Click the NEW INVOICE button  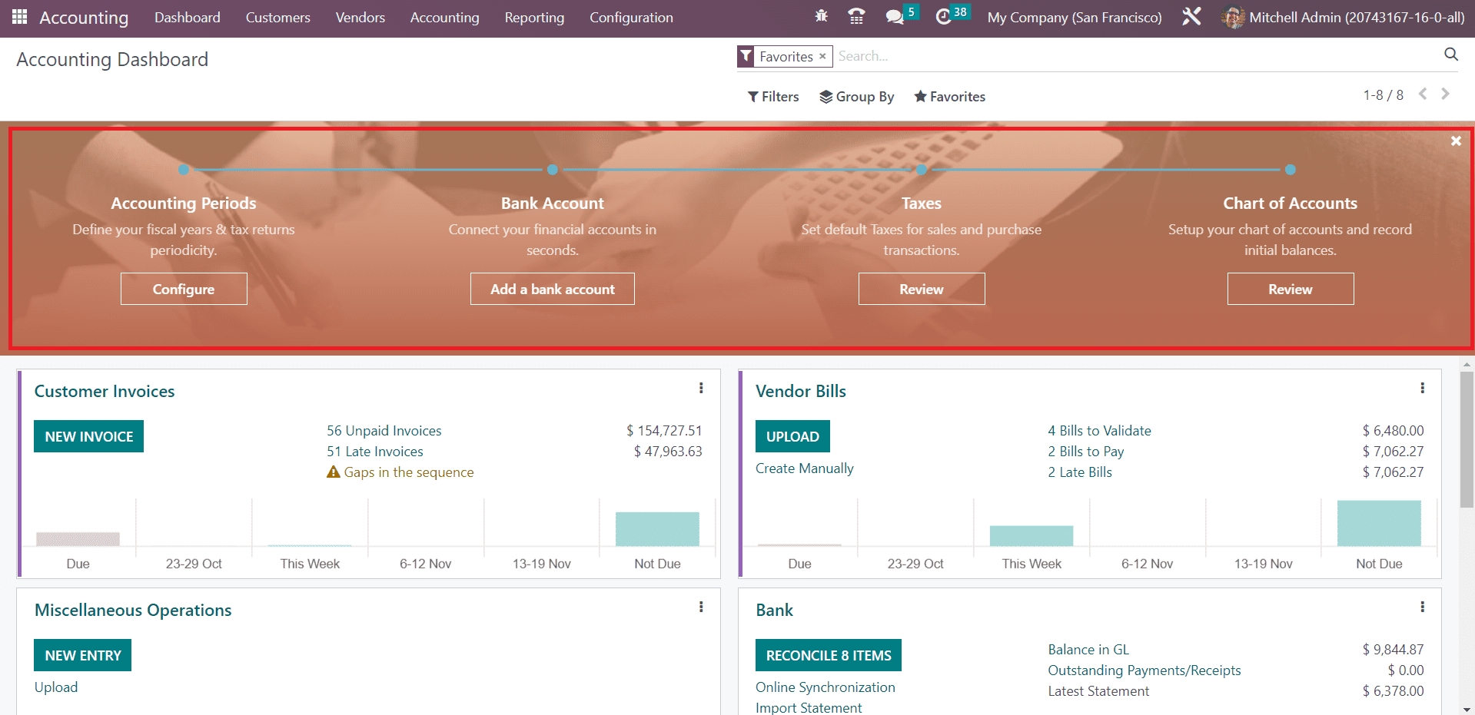88,436
